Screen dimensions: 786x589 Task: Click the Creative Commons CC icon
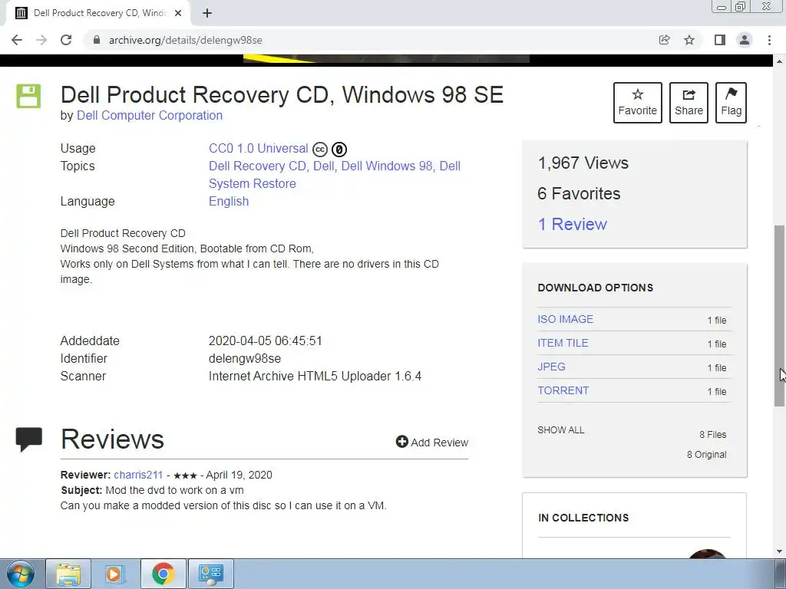point(320,150)
